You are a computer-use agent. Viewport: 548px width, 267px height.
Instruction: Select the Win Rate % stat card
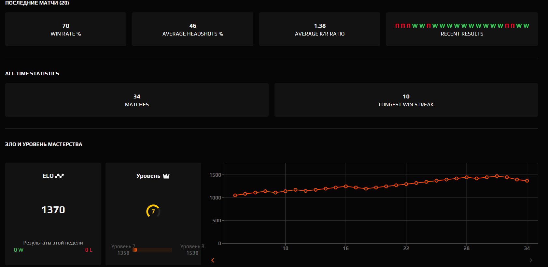[65, 29]
